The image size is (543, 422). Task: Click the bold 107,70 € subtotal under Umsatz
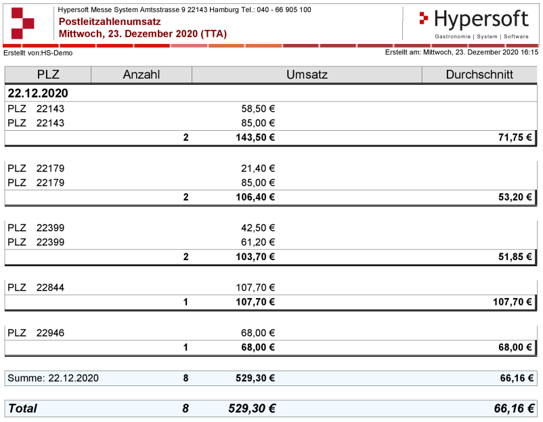click(255, 302)
